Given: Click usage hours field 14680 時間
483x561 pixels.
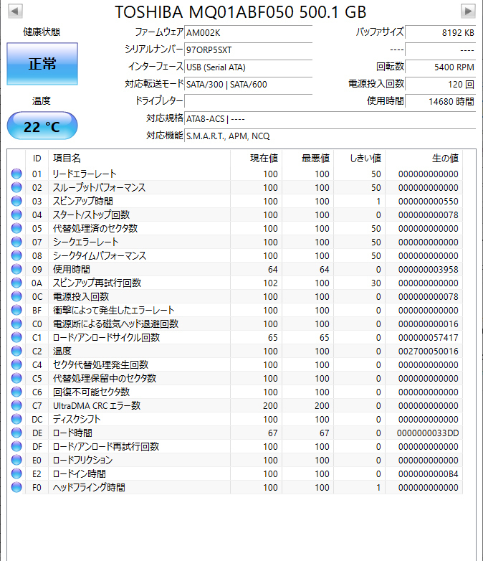Looking at the screenshot, I should (441, 101).
